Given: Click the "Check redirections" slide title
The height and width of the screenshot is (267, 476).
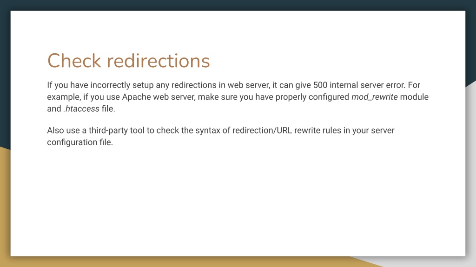Looking at the screenshot, I should [128, 61].
